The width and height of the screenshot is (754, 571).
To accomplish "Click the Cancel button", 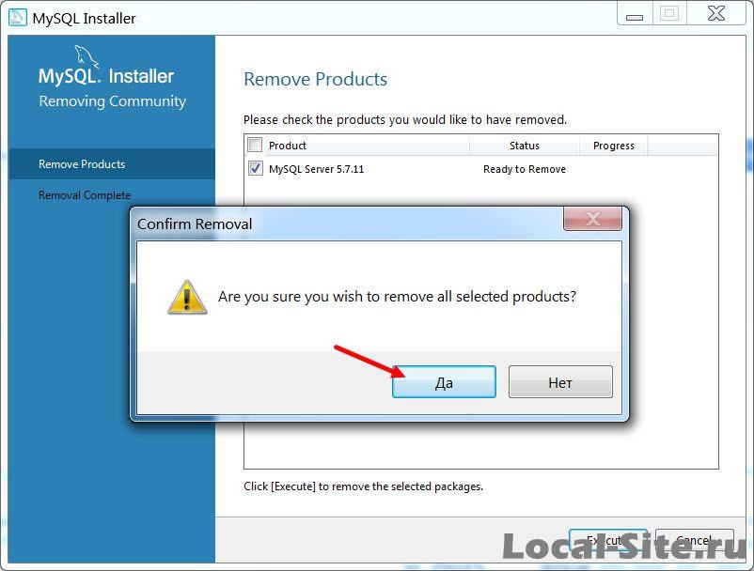I will point(695,541).
